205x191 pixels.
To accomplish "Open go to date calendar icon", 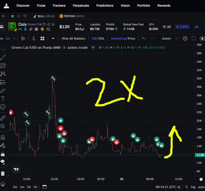I will (x=44, y=187).
